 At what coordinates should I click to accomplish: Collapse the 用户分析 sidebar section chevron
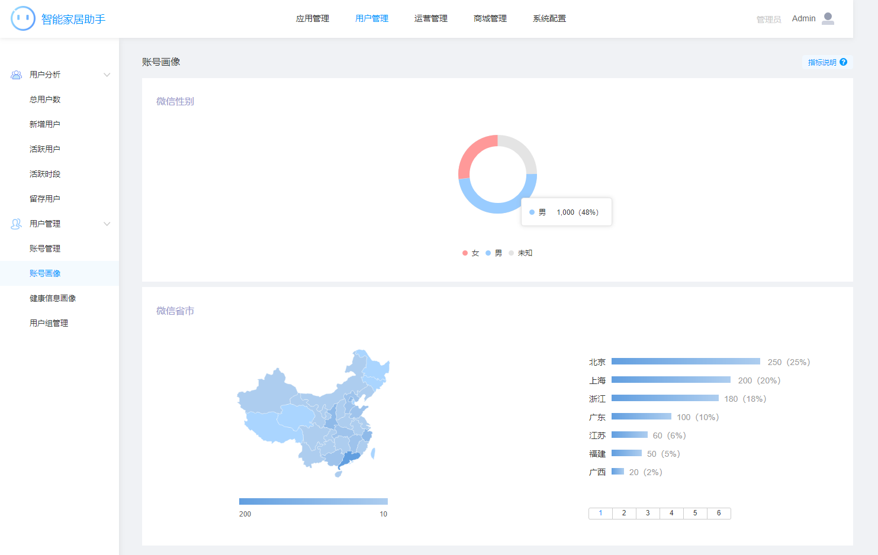(x=107, y=75)
